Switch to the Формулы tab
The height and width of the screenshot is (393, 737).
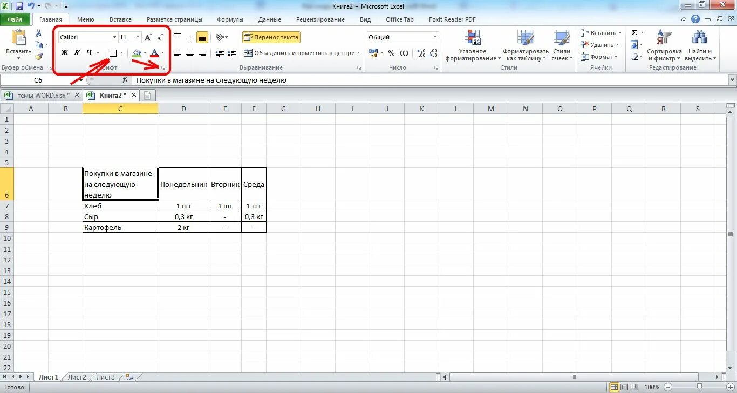click(230, 19)
